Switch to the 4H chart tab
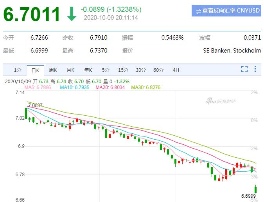264x202 pixels. click(x=176, y=70)
